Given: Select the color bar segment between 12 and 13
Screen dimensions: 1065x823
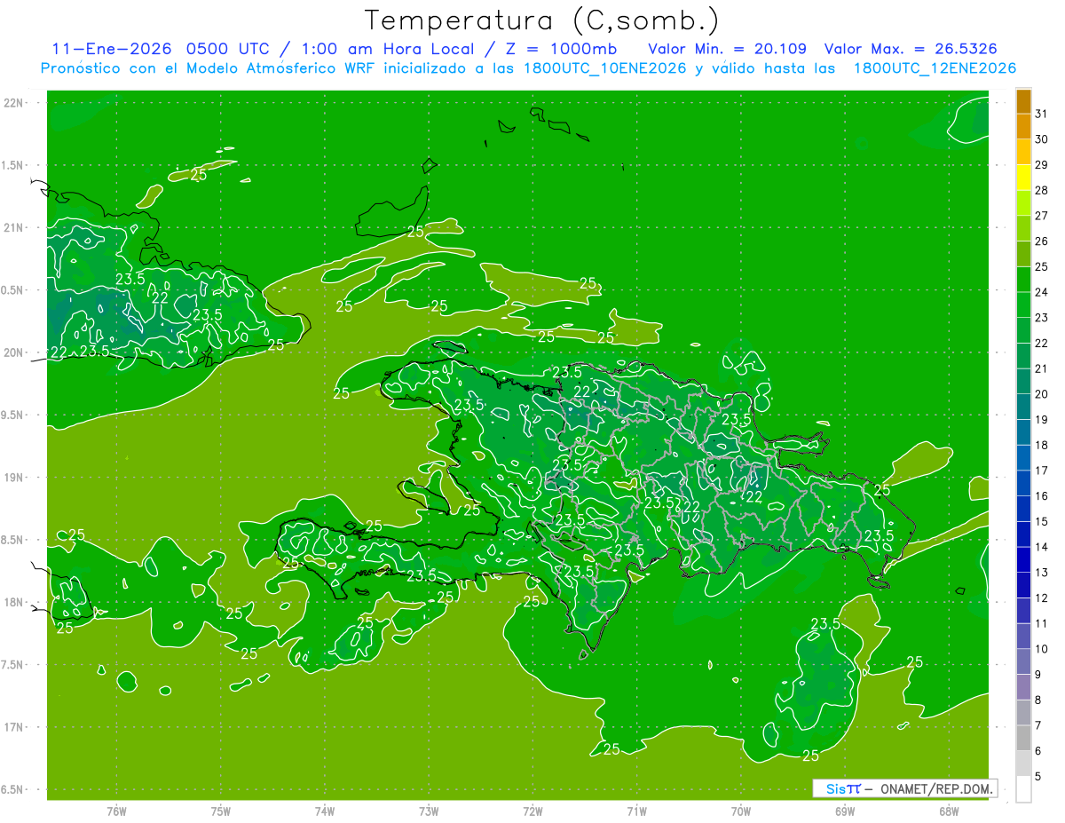Looking at the screenshot, I should coord(1023,585).
